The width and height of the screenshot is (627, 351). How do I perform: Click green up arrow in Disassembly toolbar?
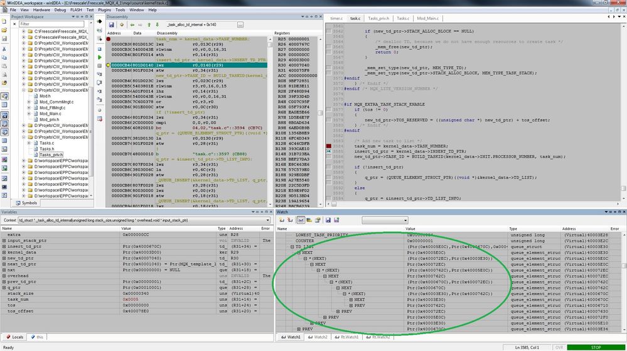pos(149,25)
